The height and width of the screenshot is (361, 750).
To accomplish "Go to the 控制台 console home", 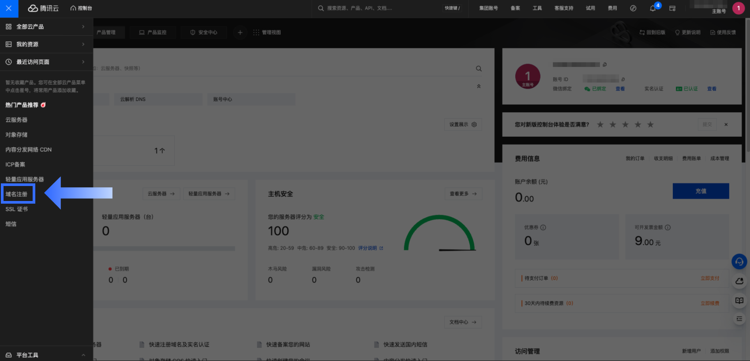I will point(81,8).
